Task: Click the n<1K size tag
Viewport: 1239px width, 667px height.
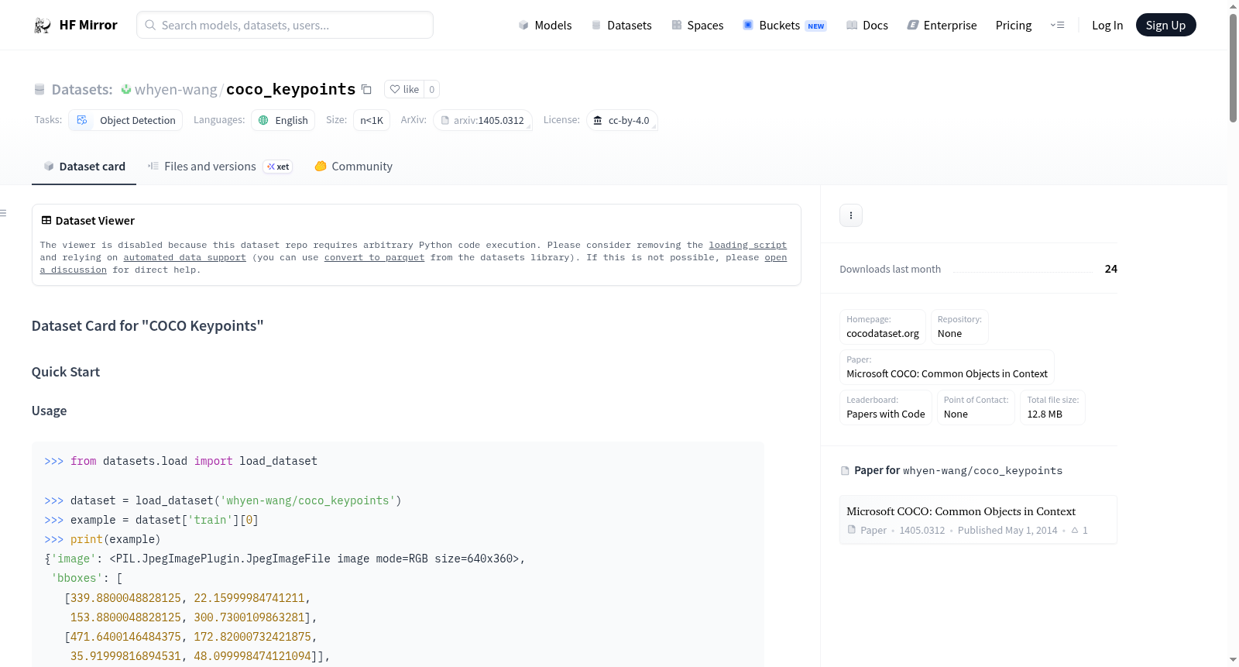Action: tap(372, 120)
